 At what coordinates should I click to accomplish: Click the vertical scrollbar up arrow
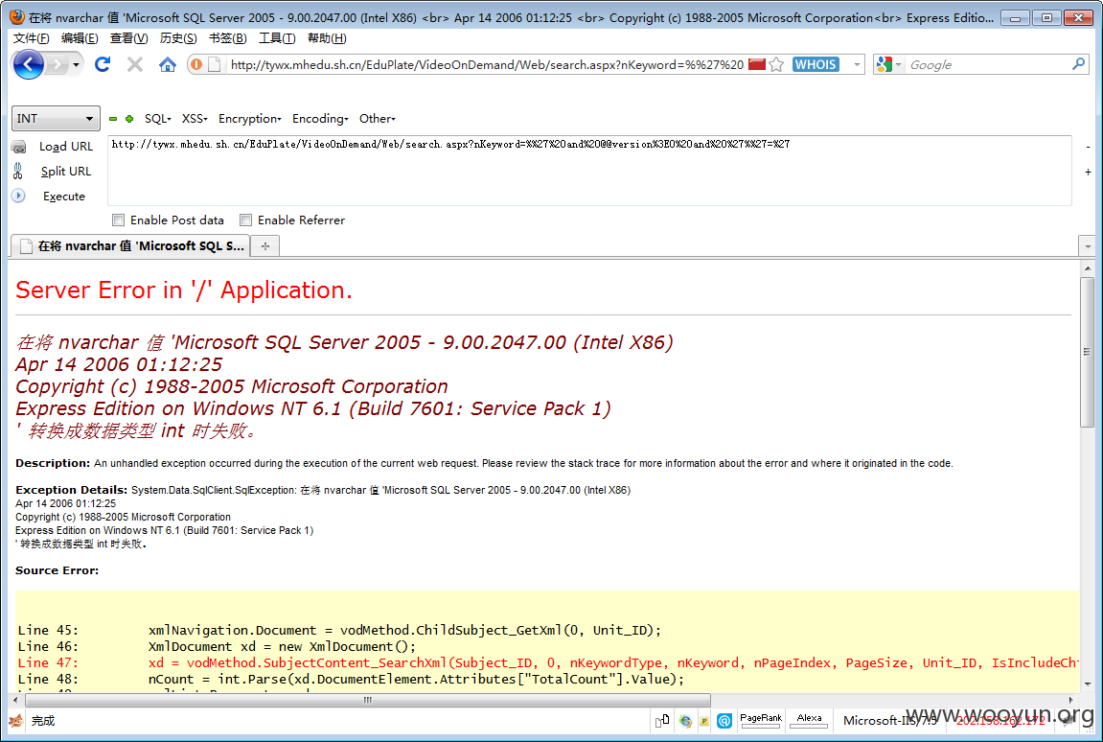(1087, 268)
